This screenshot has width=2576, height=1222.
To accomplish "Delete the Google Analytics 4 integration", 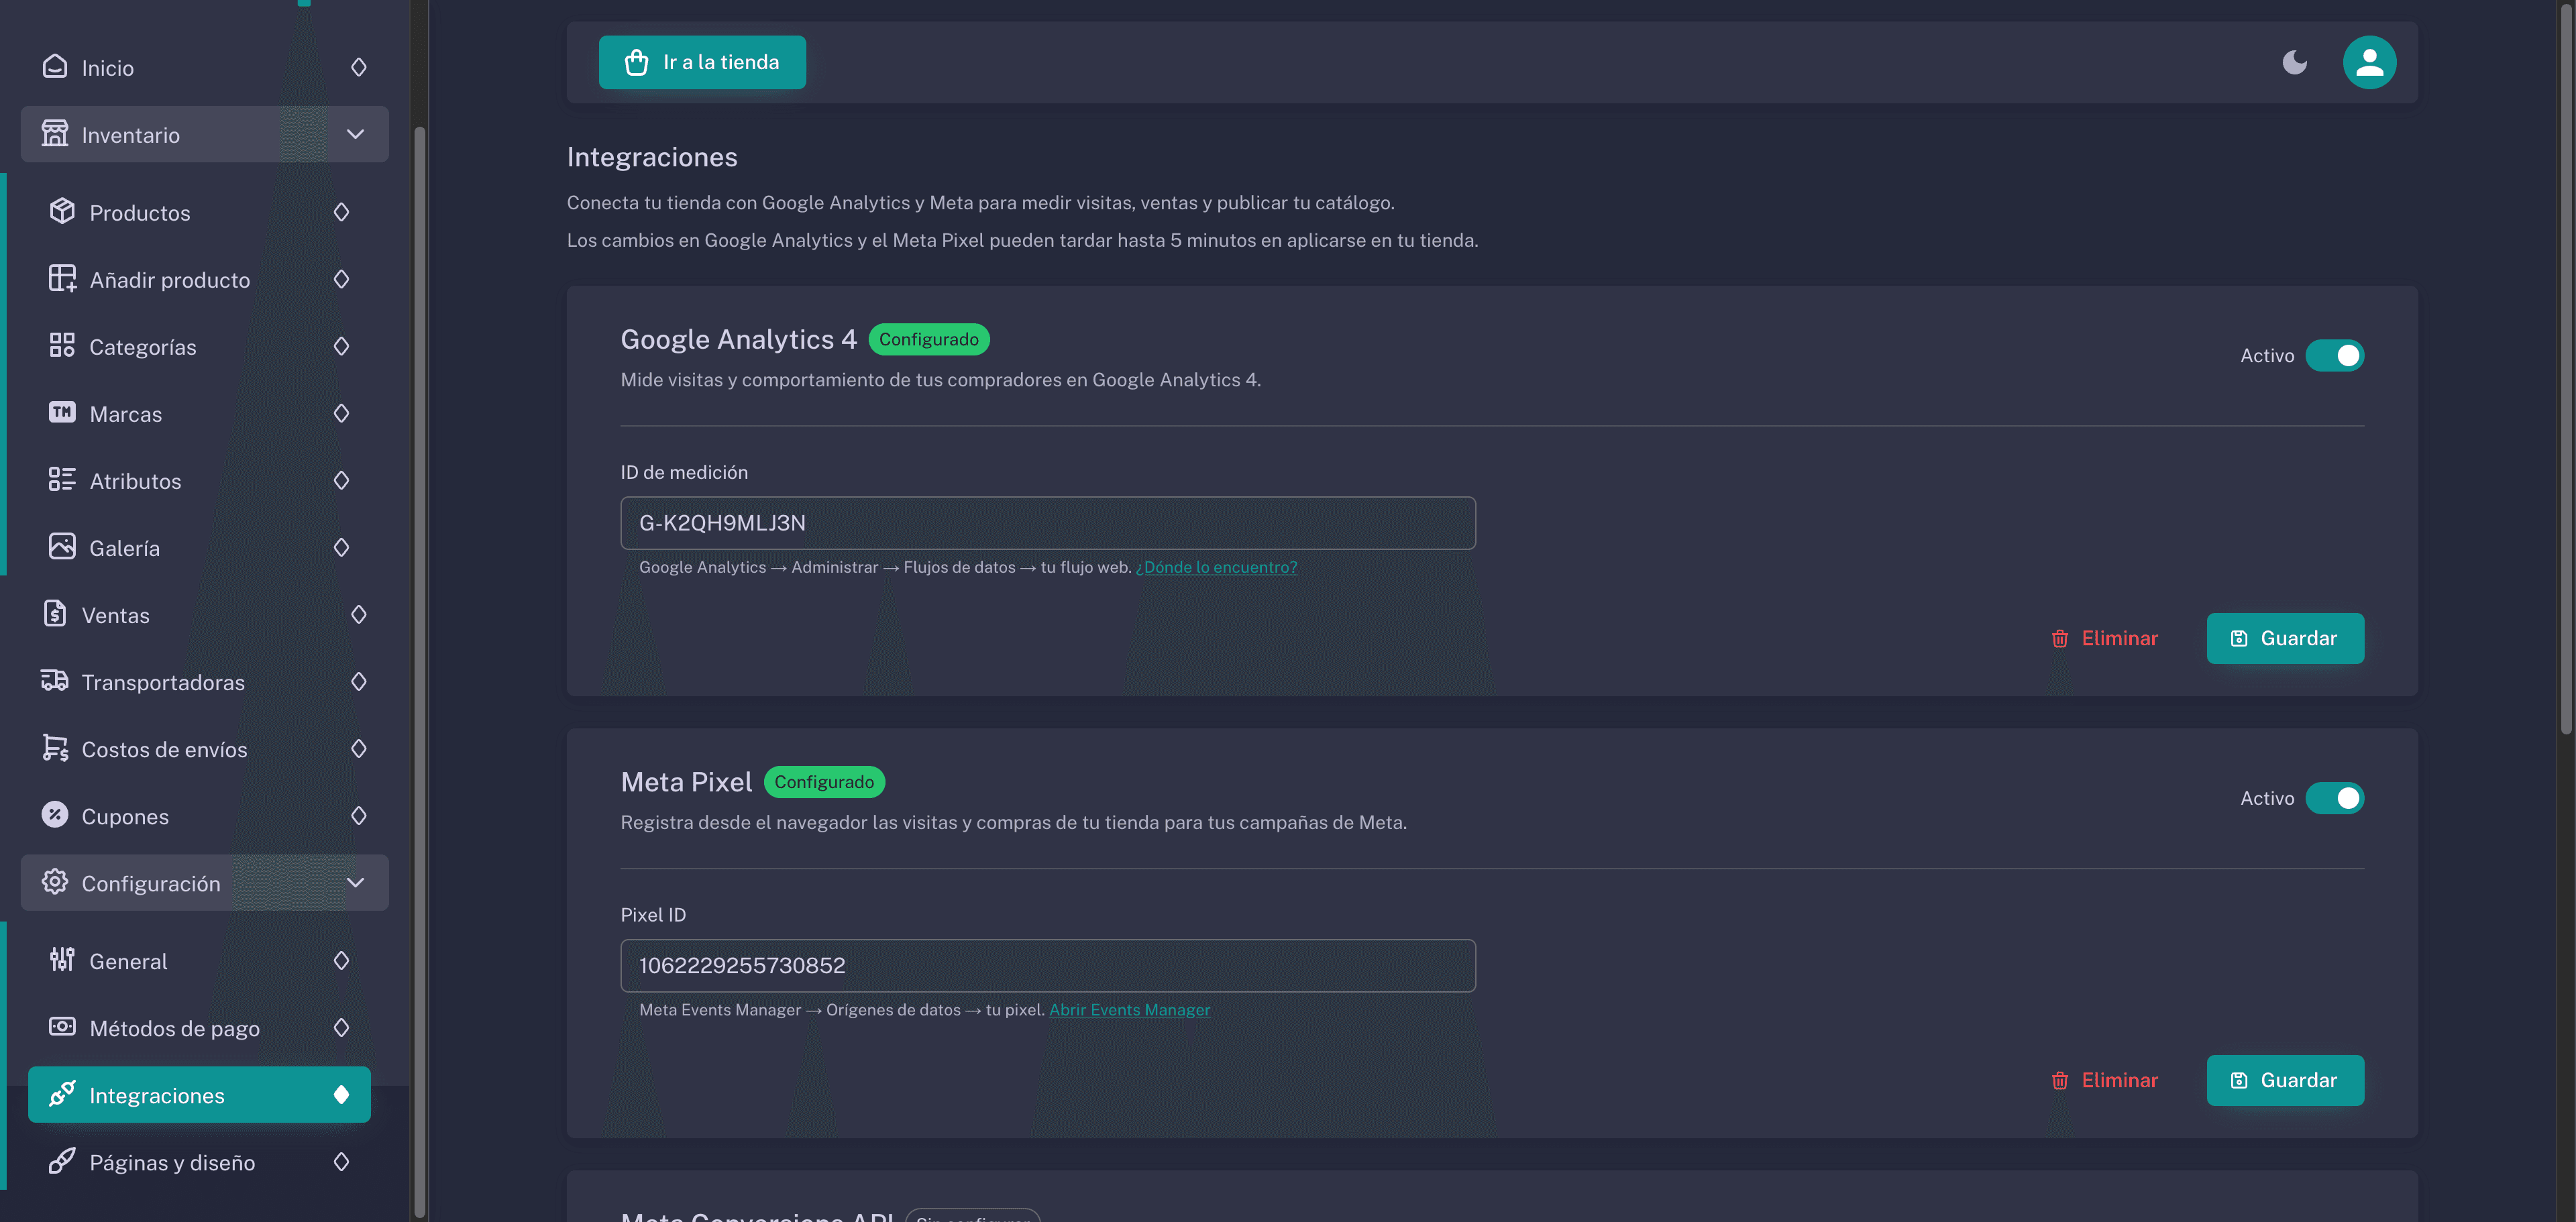I will (x=2104, y=638).
